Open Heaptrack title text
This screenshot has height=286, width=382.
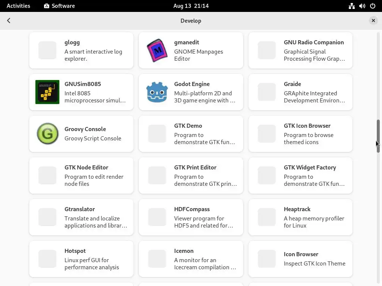[297, 209]
